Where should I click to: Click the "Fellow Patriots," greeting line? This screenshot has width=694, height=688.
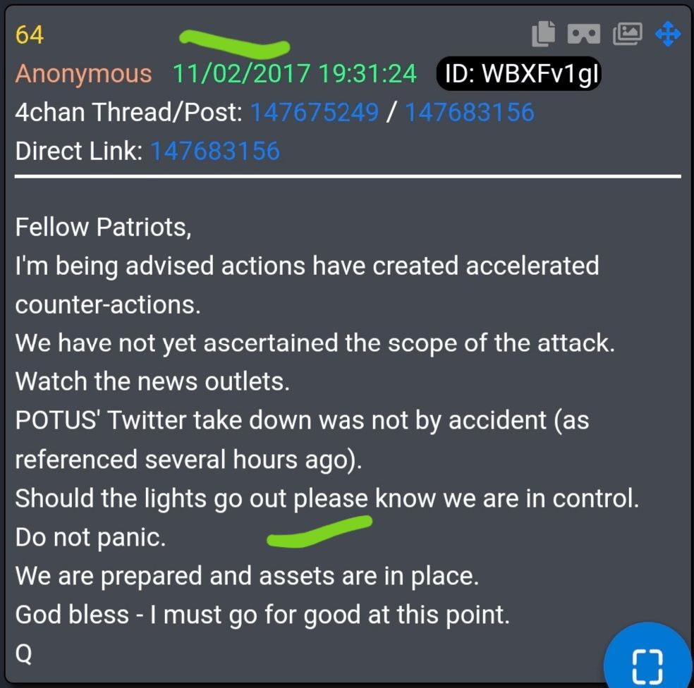[103, 228]
